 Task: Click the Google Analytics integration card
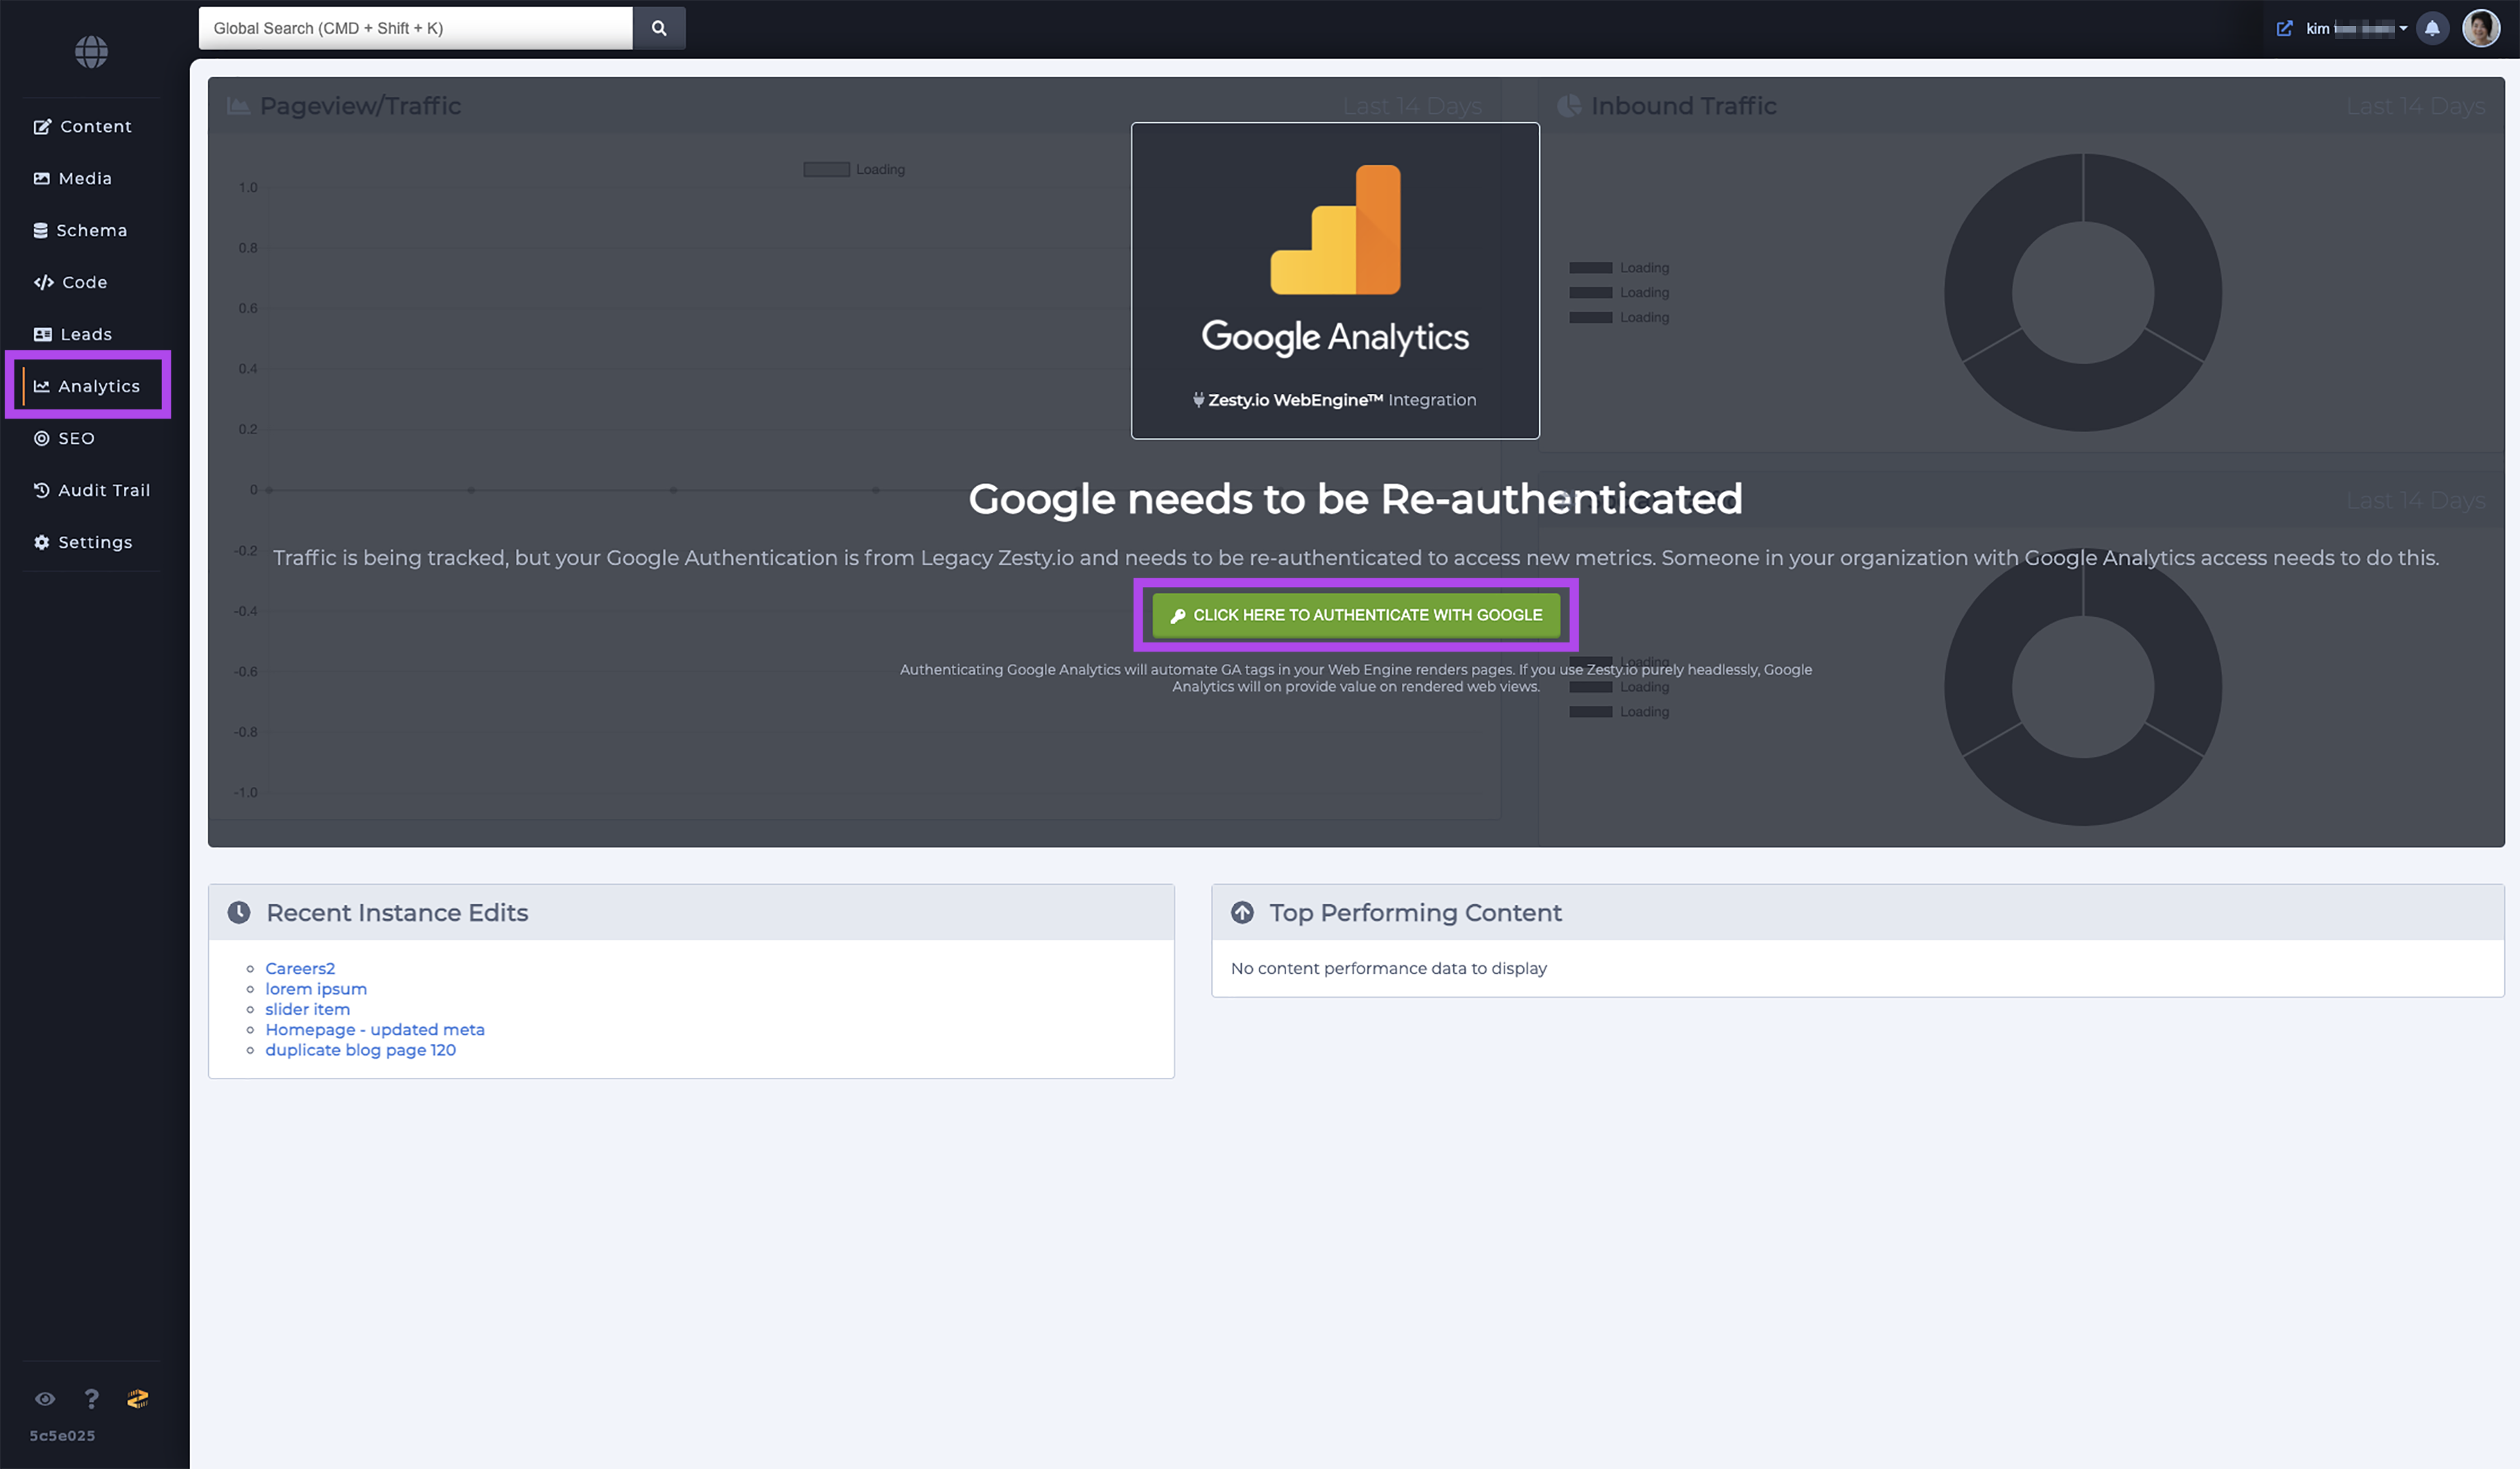click(x=1335, y=280)
